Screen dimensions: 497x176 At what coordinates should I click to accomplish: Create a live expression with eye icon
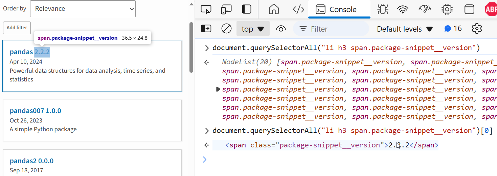281,29
